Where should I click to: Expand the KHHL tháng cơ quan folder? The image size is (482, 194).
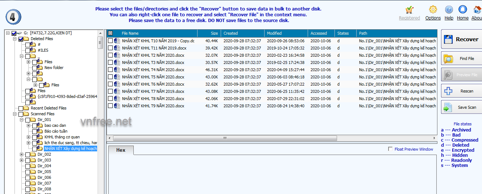click(x=29, y=137)
